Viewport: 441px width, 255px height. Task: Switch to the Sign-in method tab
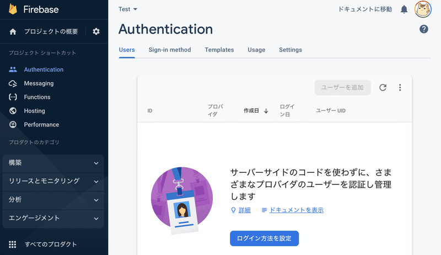tap(170, 50)
